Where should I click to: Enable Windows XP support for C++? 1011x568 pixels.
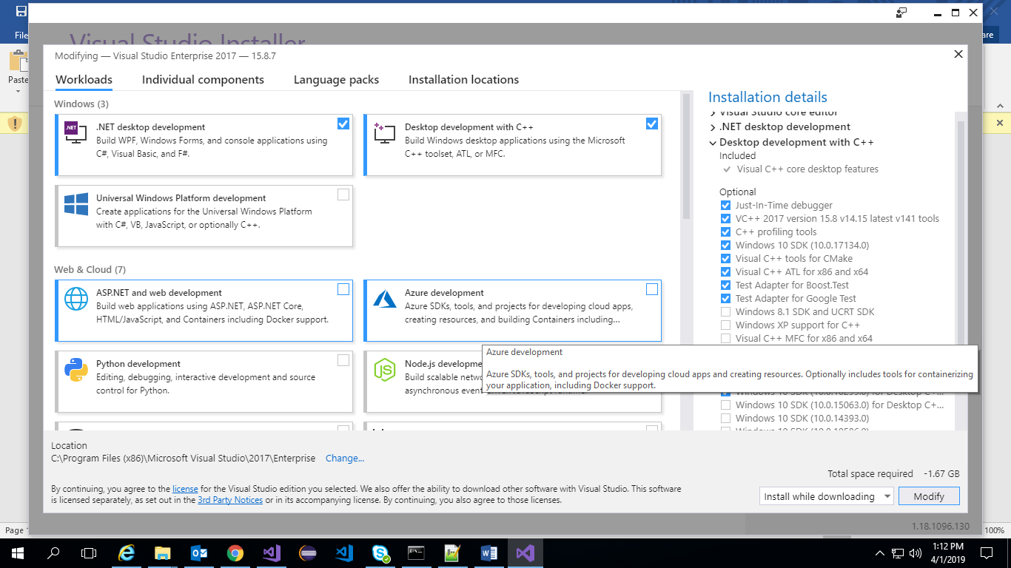click(x=725, y=325)
